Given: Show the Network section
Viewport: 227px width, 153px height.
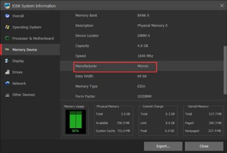Looking at the screenshot, I should (x=30, y=83).
